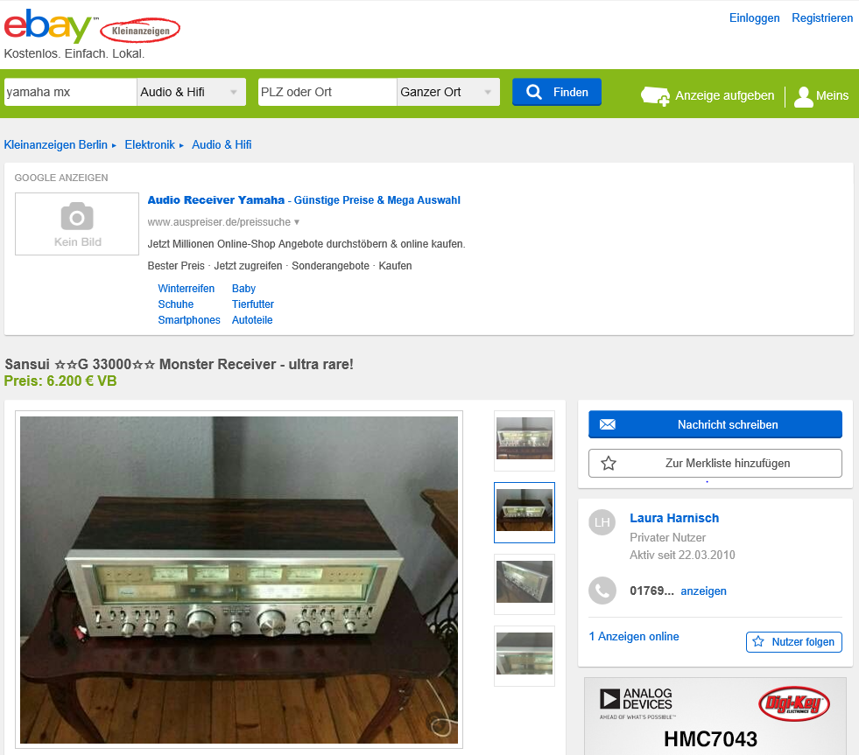Click the star icon in Nutzer folgen
The height and width of the screenshot is (755, 859).
pos(758,641)
